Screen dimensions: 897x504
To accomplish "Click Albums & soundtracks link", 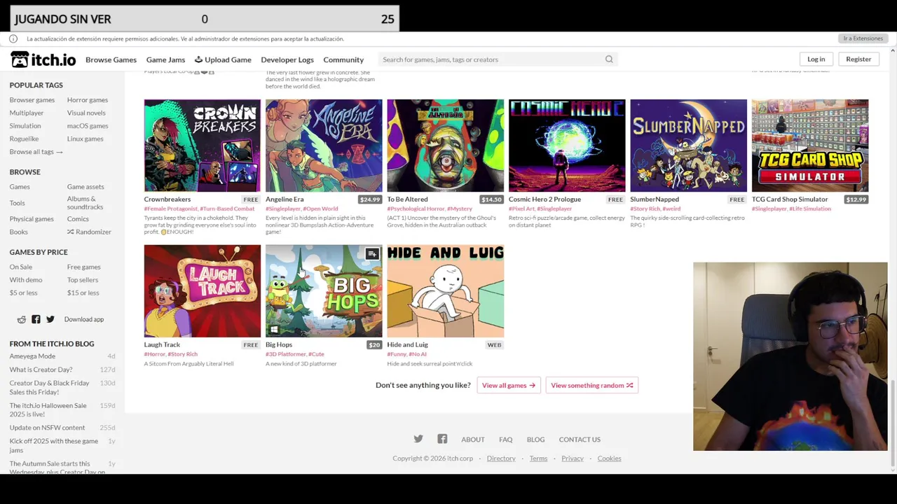I will [x=85, y=203].
